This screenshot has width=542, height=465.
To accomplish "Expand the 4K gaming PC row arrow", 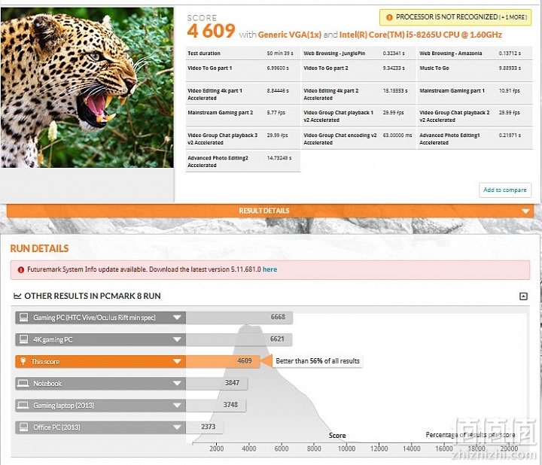I will click(177, 339).
